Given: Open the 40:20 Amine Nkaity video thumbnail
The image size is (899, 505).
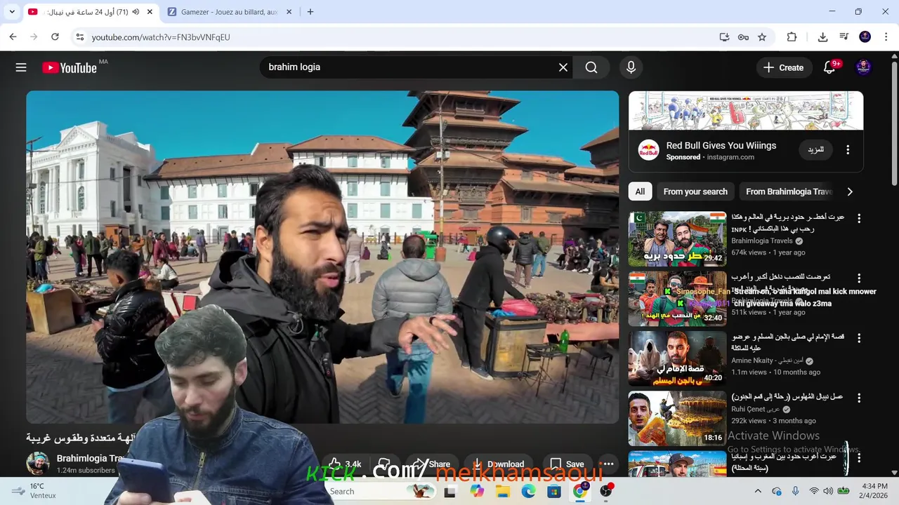Looking at the screenshot, I should tap(677, 358).
